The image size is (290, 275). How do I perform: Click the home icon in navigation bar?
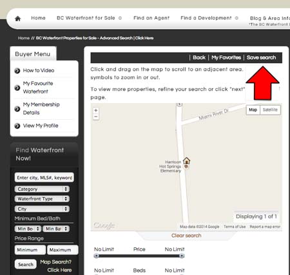pos(18,19)
